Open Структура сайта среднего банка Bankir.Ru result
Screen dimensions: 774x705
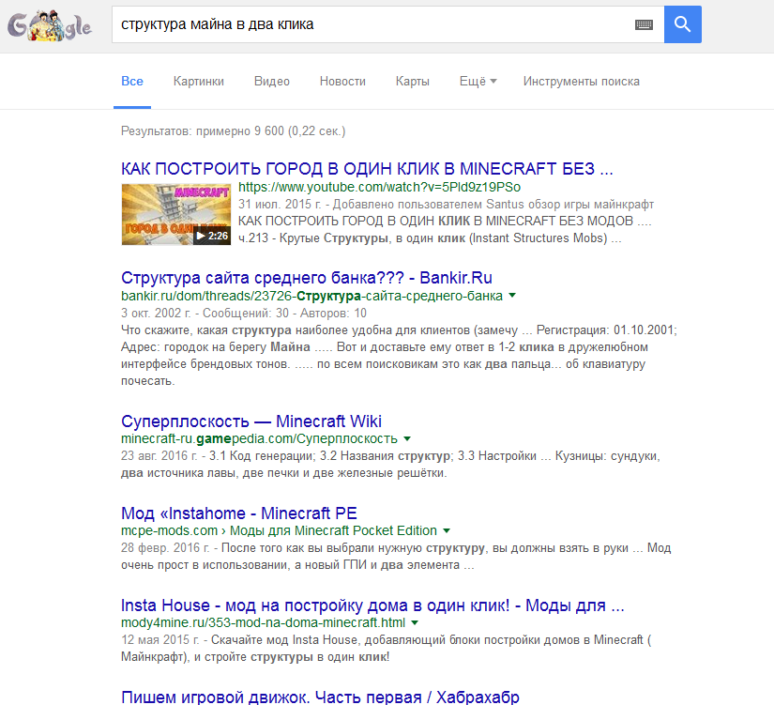(x=307, y=278)
